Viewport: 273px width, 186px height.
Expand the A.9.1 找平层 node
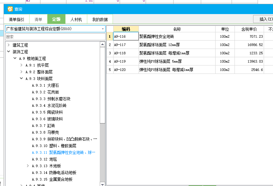(21, 65)
